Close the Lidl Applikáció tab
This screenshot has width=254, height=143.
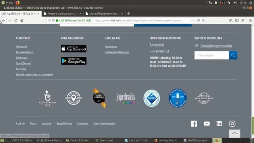pos(38,14)
